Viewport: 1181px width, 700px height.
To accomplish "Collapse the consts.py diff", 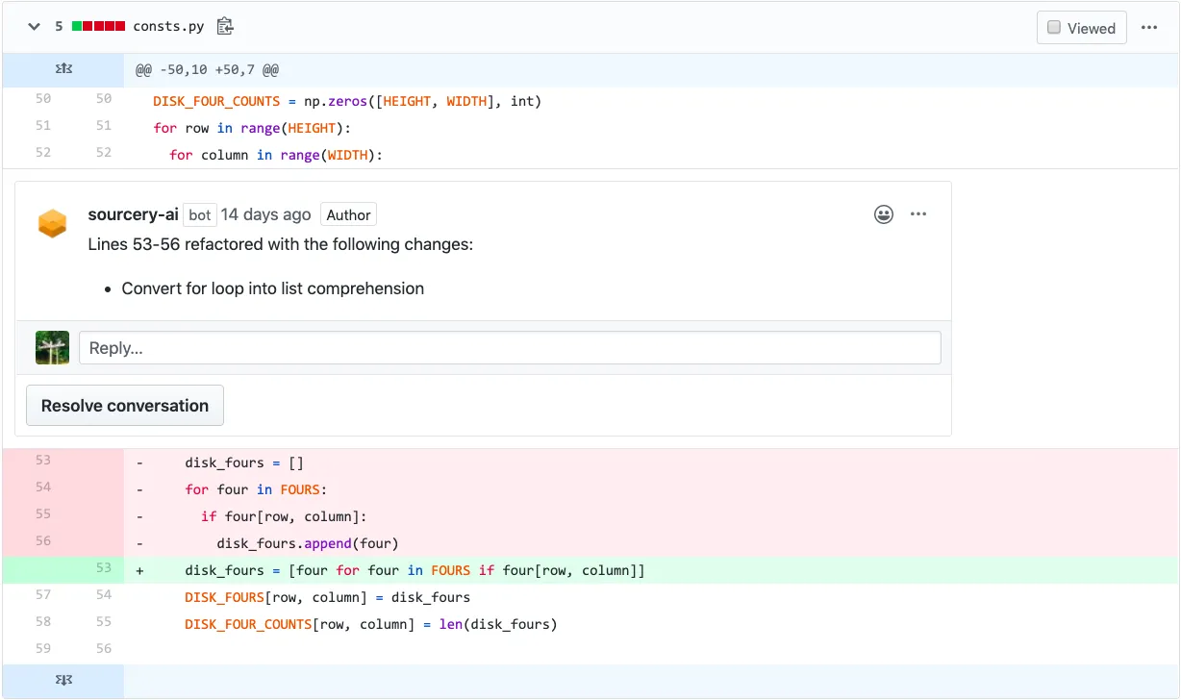I will (x=35, y=27).
